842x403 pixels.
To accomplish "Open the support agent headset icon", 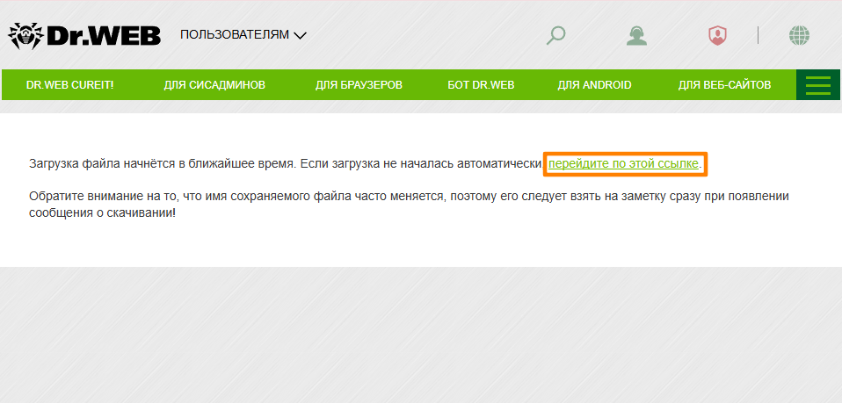I will click(x=636, y=35).
